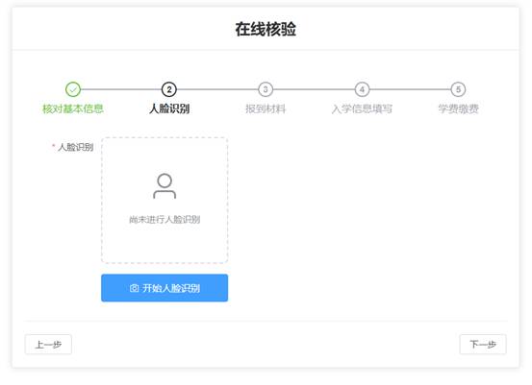Open the 学费缴费 step label
This screenshot has width=532, height=385.
pyautogui.click(x=458, y=108)
